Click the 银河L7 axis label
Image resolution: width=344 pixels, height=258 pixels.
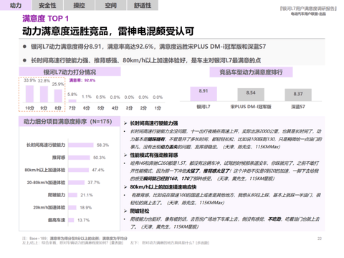click(x=204, y=107)
